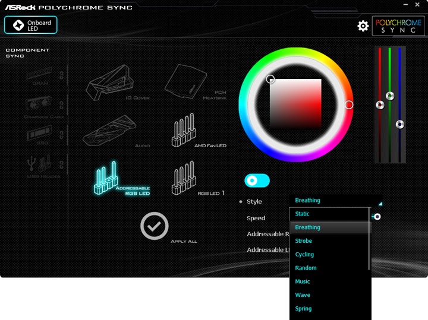This screenshot has height=320, width=428.
Task: Choose Static from the style list
Action: click(x=329, y=214)
